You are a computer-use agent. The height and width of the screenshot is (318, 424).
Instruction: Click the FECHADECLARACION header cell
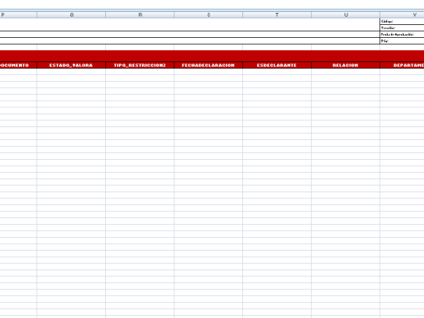tap(208, 65)
